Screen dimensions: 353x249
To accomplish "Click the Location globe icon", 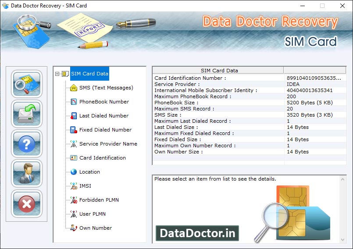I will [74, 172].
